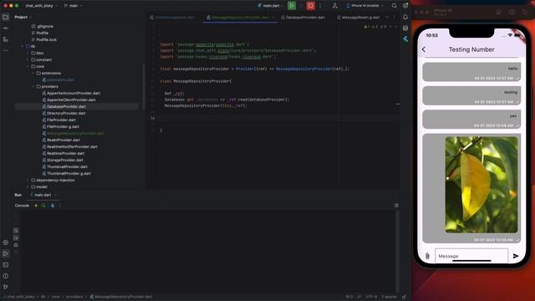535x301 pixels.
Task: Switch to DatabaseProvider.dart editor tab
Action: click(x=303, y=17)
